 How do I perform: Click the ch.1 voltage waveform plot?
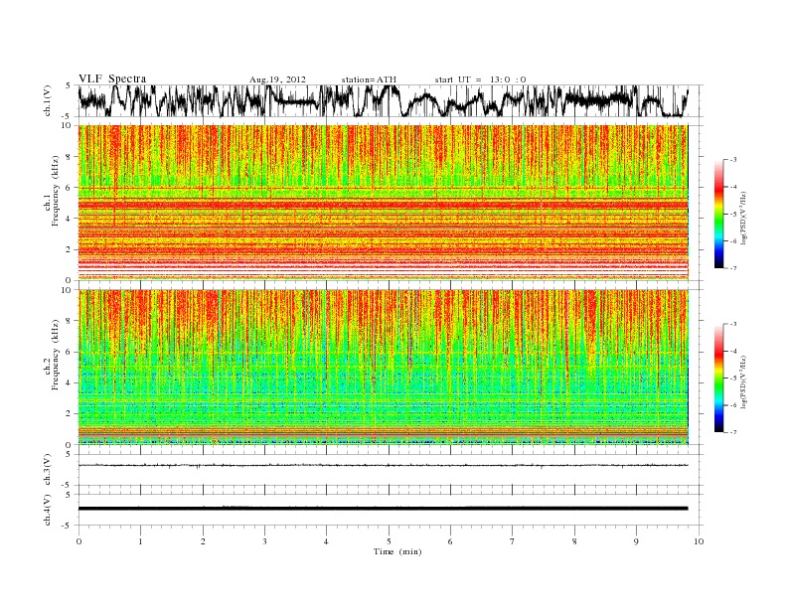tap(383, 100)
